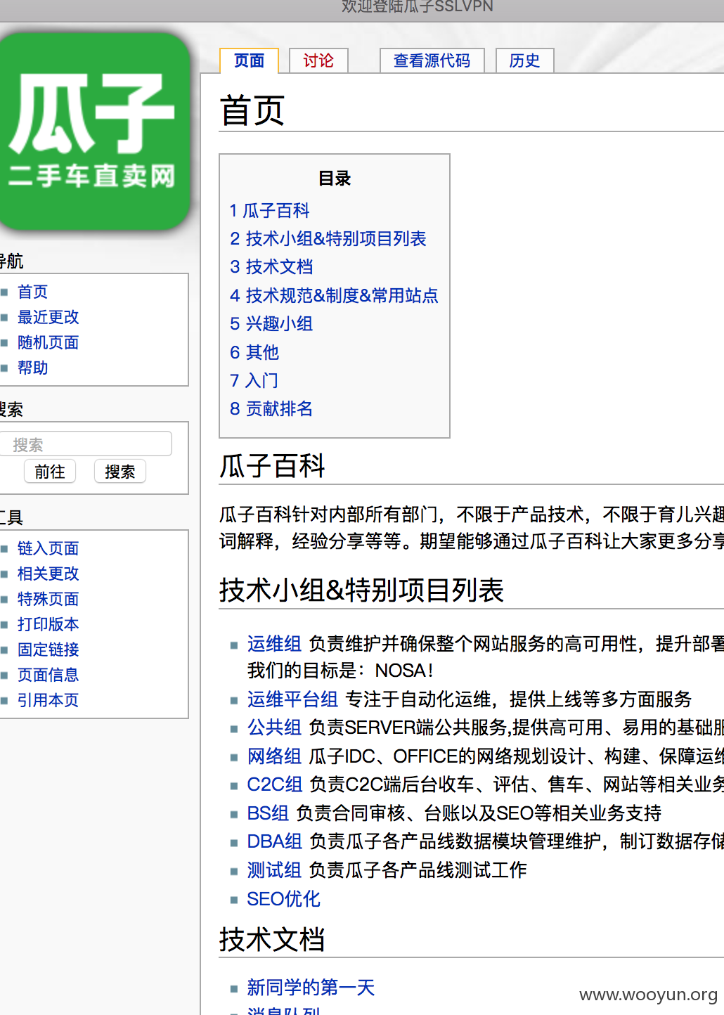This screenshot has height=1015, width=724.
Task: Click the 瓜子二手车直卖网 logo
Action: pyautogui.click(x=93, y=131)
